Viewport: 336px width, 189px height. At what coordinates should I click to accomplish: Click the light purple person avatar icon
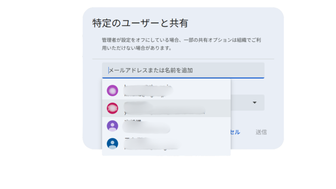coord(113,126)
